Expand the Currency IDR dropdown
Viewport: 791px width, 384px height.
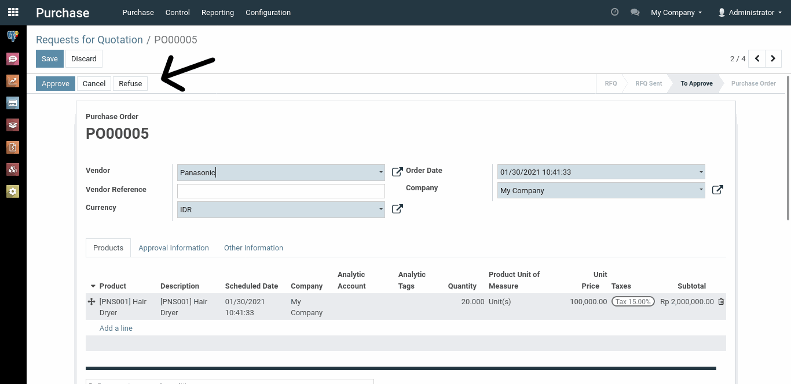(380, 209)
